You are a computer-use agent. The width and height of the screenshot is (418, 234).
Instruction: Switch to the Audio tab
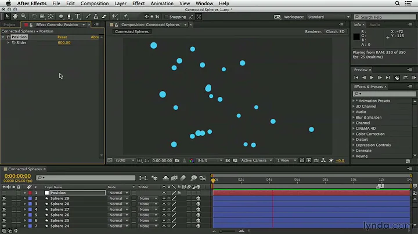374,24
